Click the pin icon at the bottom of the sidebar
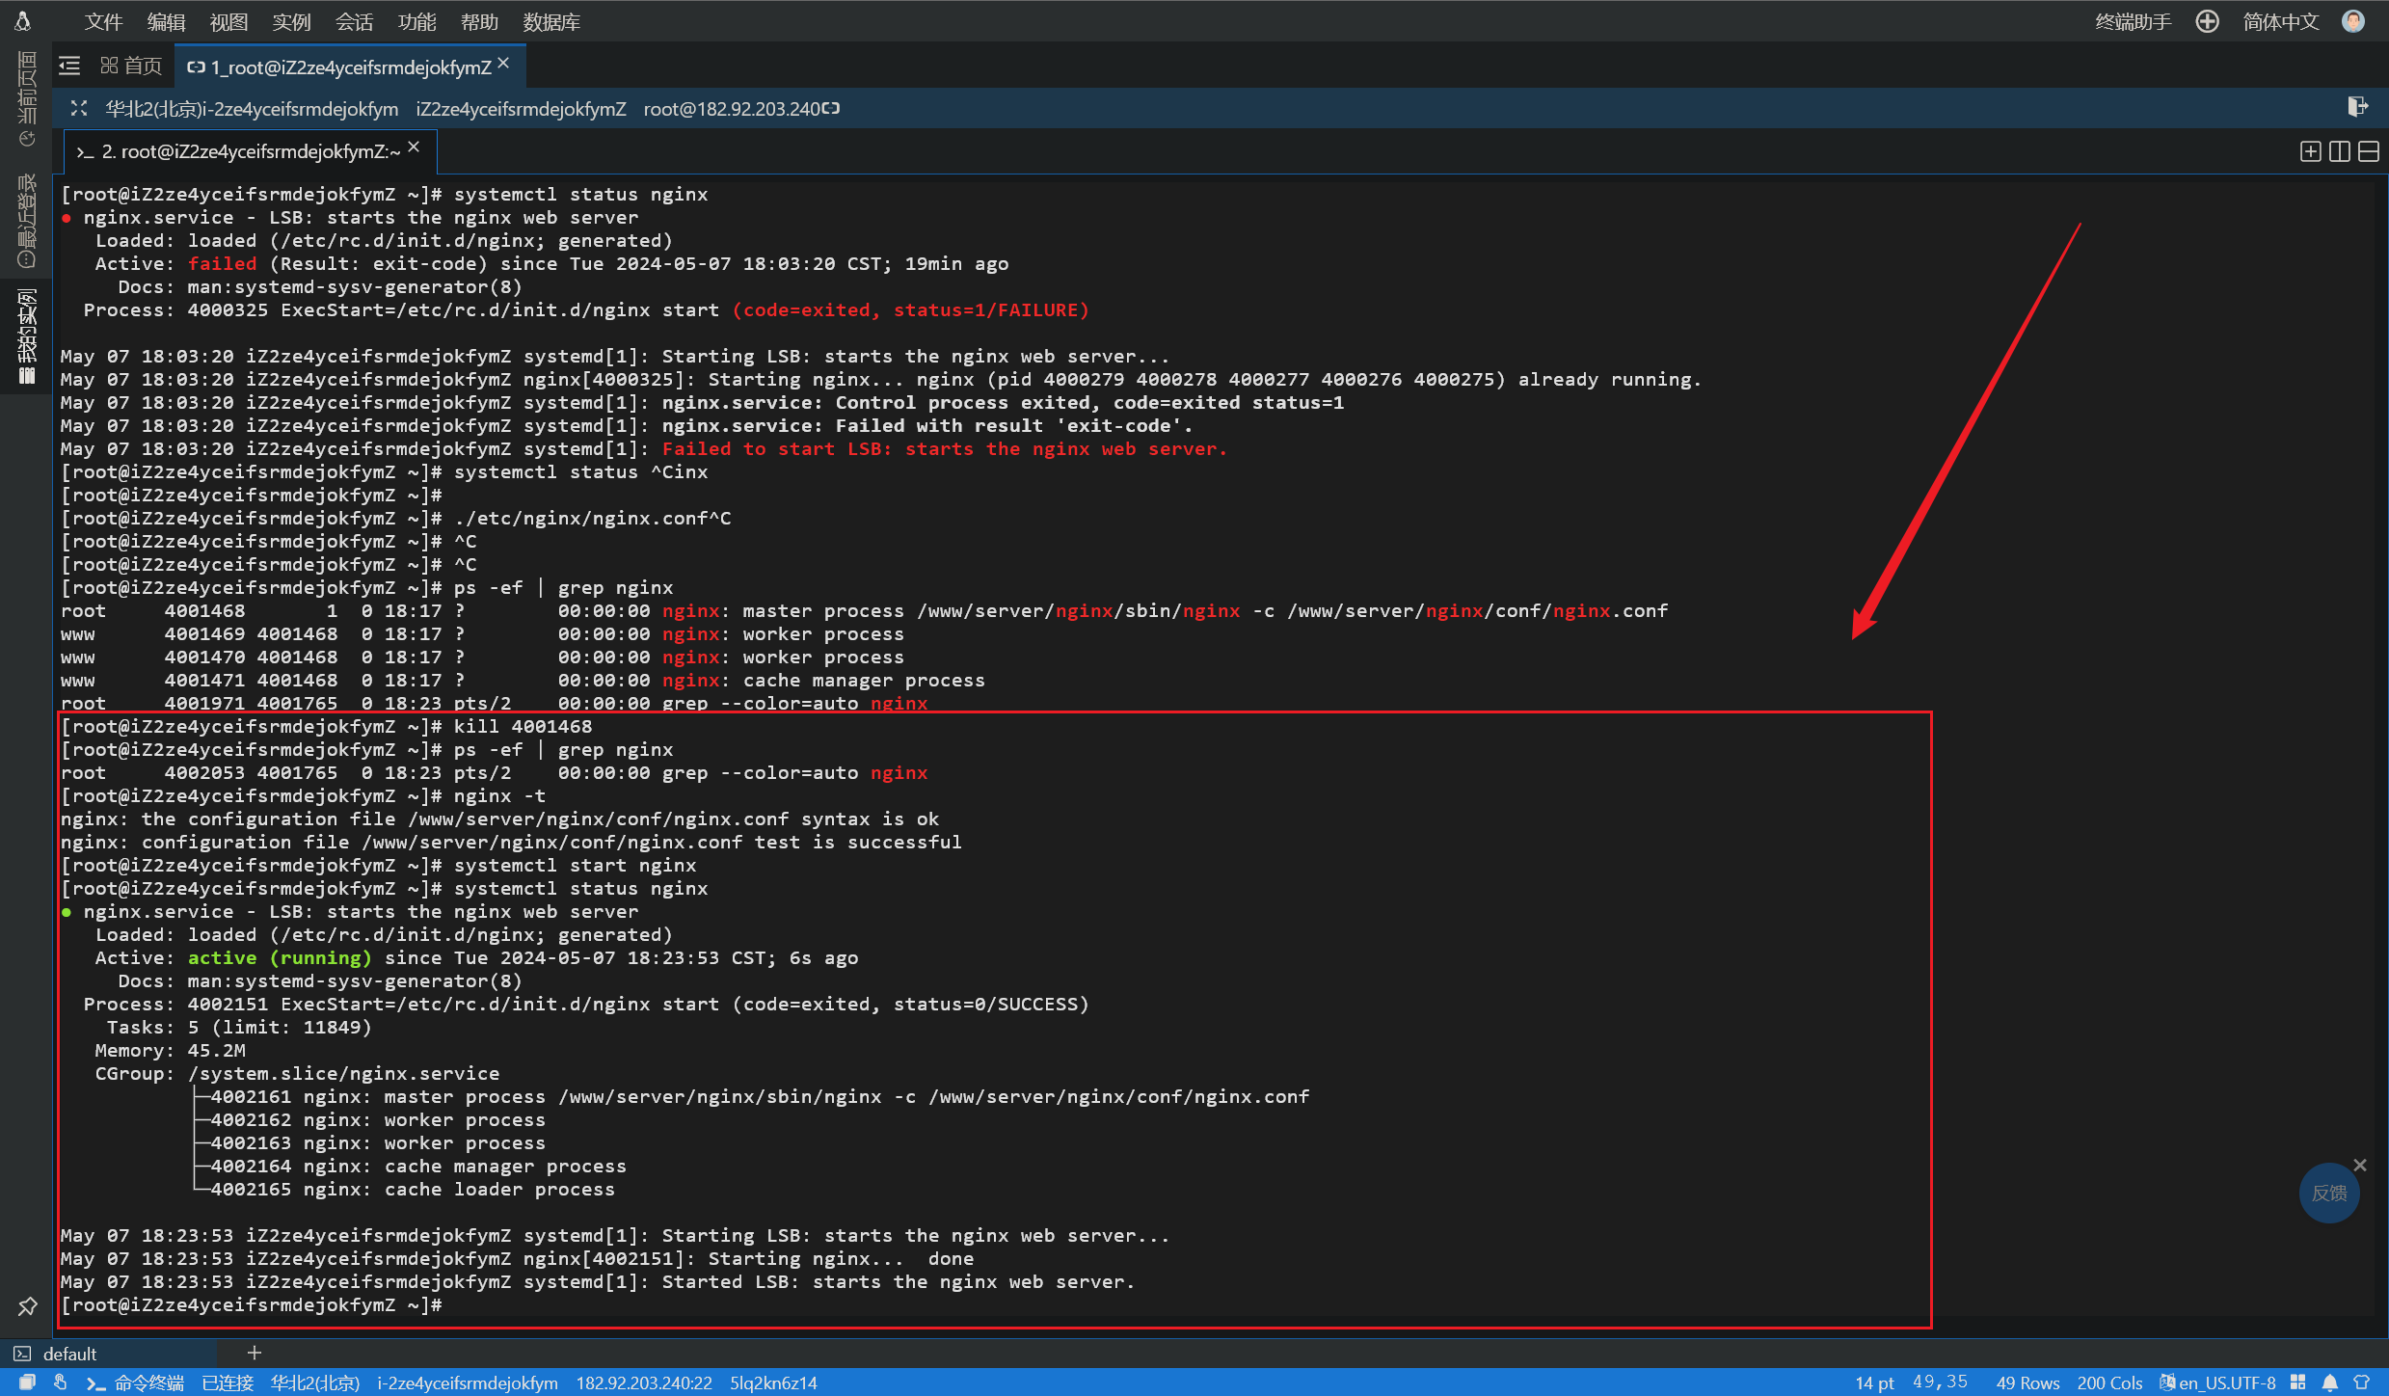The height and width of the screenshot is (1396, 2389). tap(27, 1306)
